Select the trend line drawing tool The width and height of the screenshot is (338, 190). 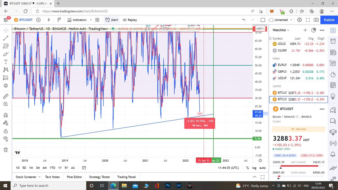point(6,38)
